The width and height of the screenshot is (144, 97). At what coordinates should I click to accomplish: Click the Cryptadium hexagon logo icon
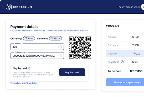[9, 7]
